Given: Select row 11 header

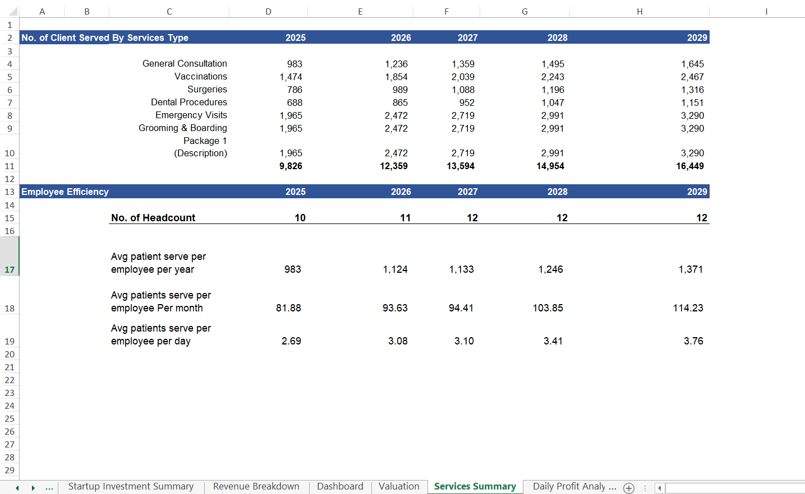Looking at the screenshot, I should 10,166.
